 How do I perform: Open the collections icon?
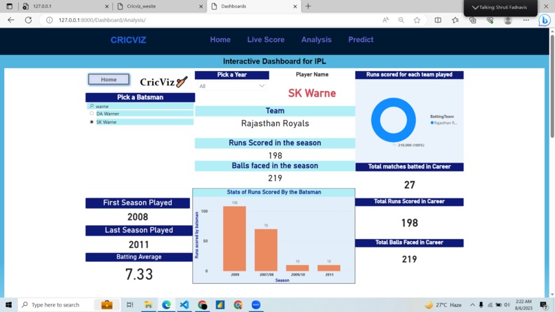pyautogui.click(x=473, y=20)
